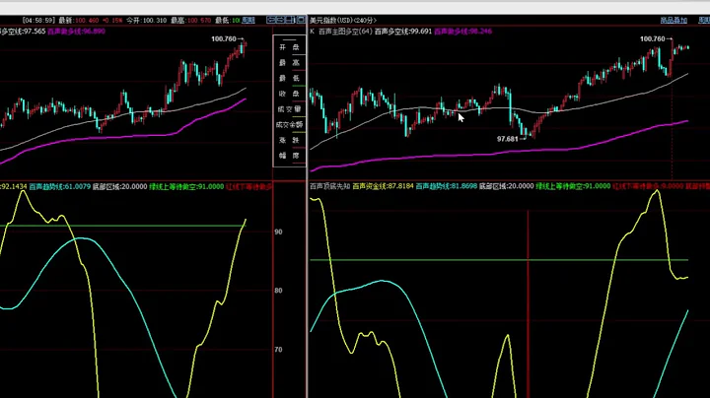Click the 70 axis label in left sub-chart
The width and height of the screenshot is (710, 398).
pos(278,349)
